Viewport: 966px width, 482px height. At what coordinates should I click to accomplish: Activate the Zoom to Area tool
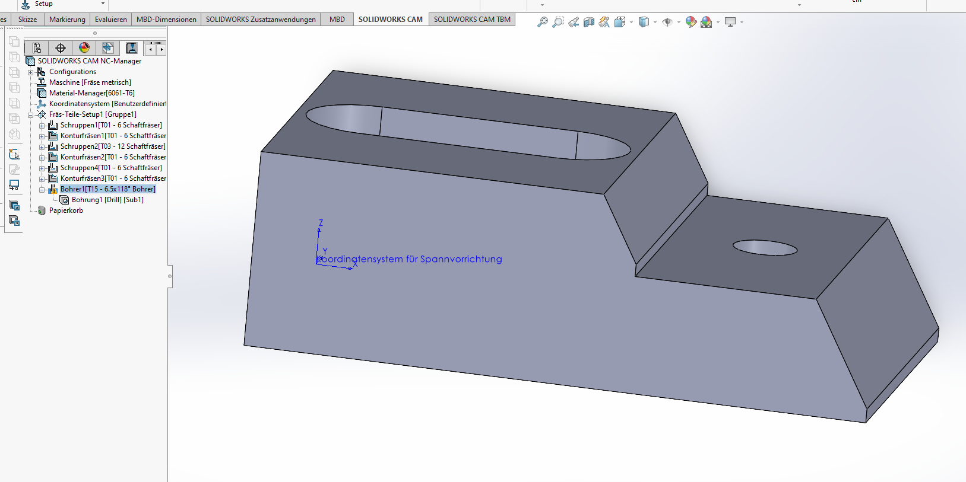558,23
